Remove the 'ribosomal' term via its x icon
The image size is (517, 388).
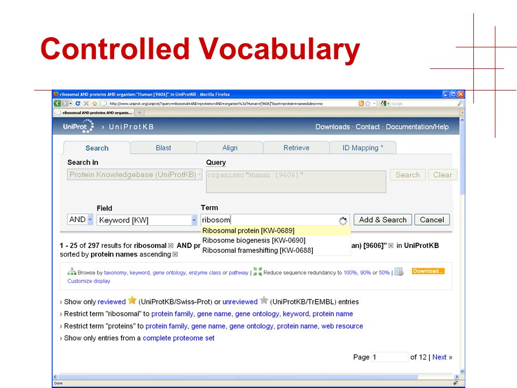(x=171, y=246)
